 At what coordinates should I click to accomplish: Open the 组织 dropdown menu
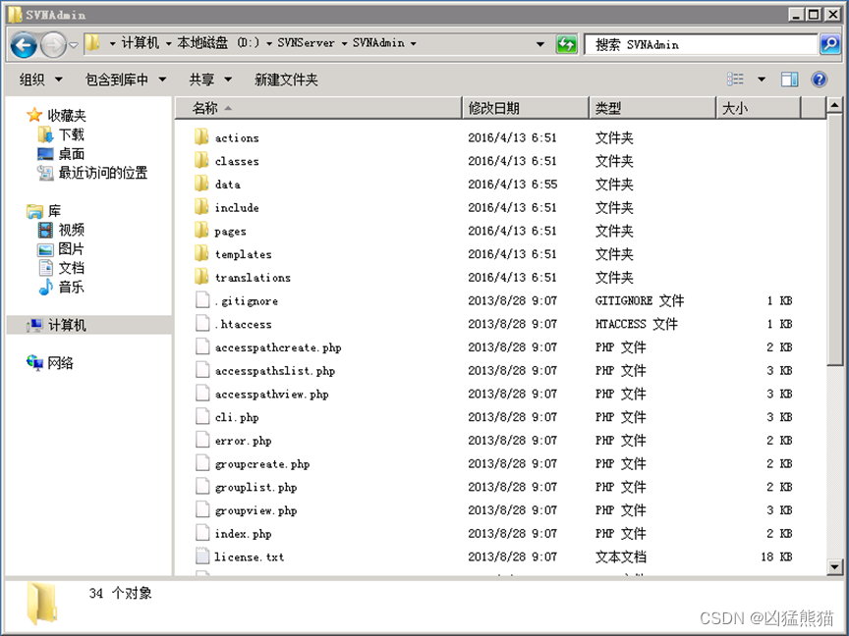point(39,79)
